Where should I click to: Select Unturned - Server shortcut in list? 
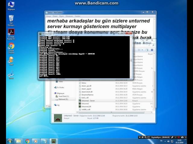[x=115, y=101]
